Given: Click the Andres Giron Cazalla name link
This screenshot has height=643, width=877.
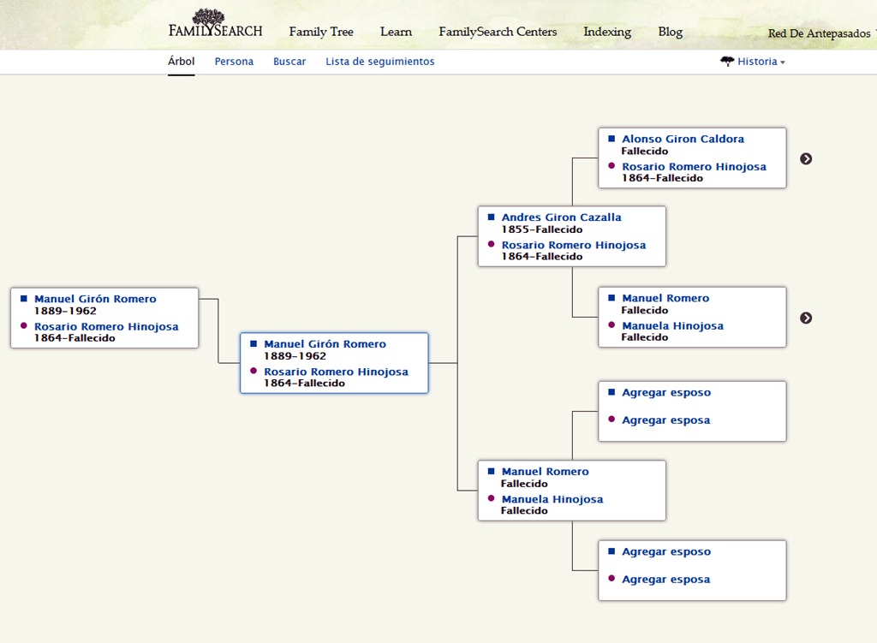Looking at the screenshot, I should 562,217.
